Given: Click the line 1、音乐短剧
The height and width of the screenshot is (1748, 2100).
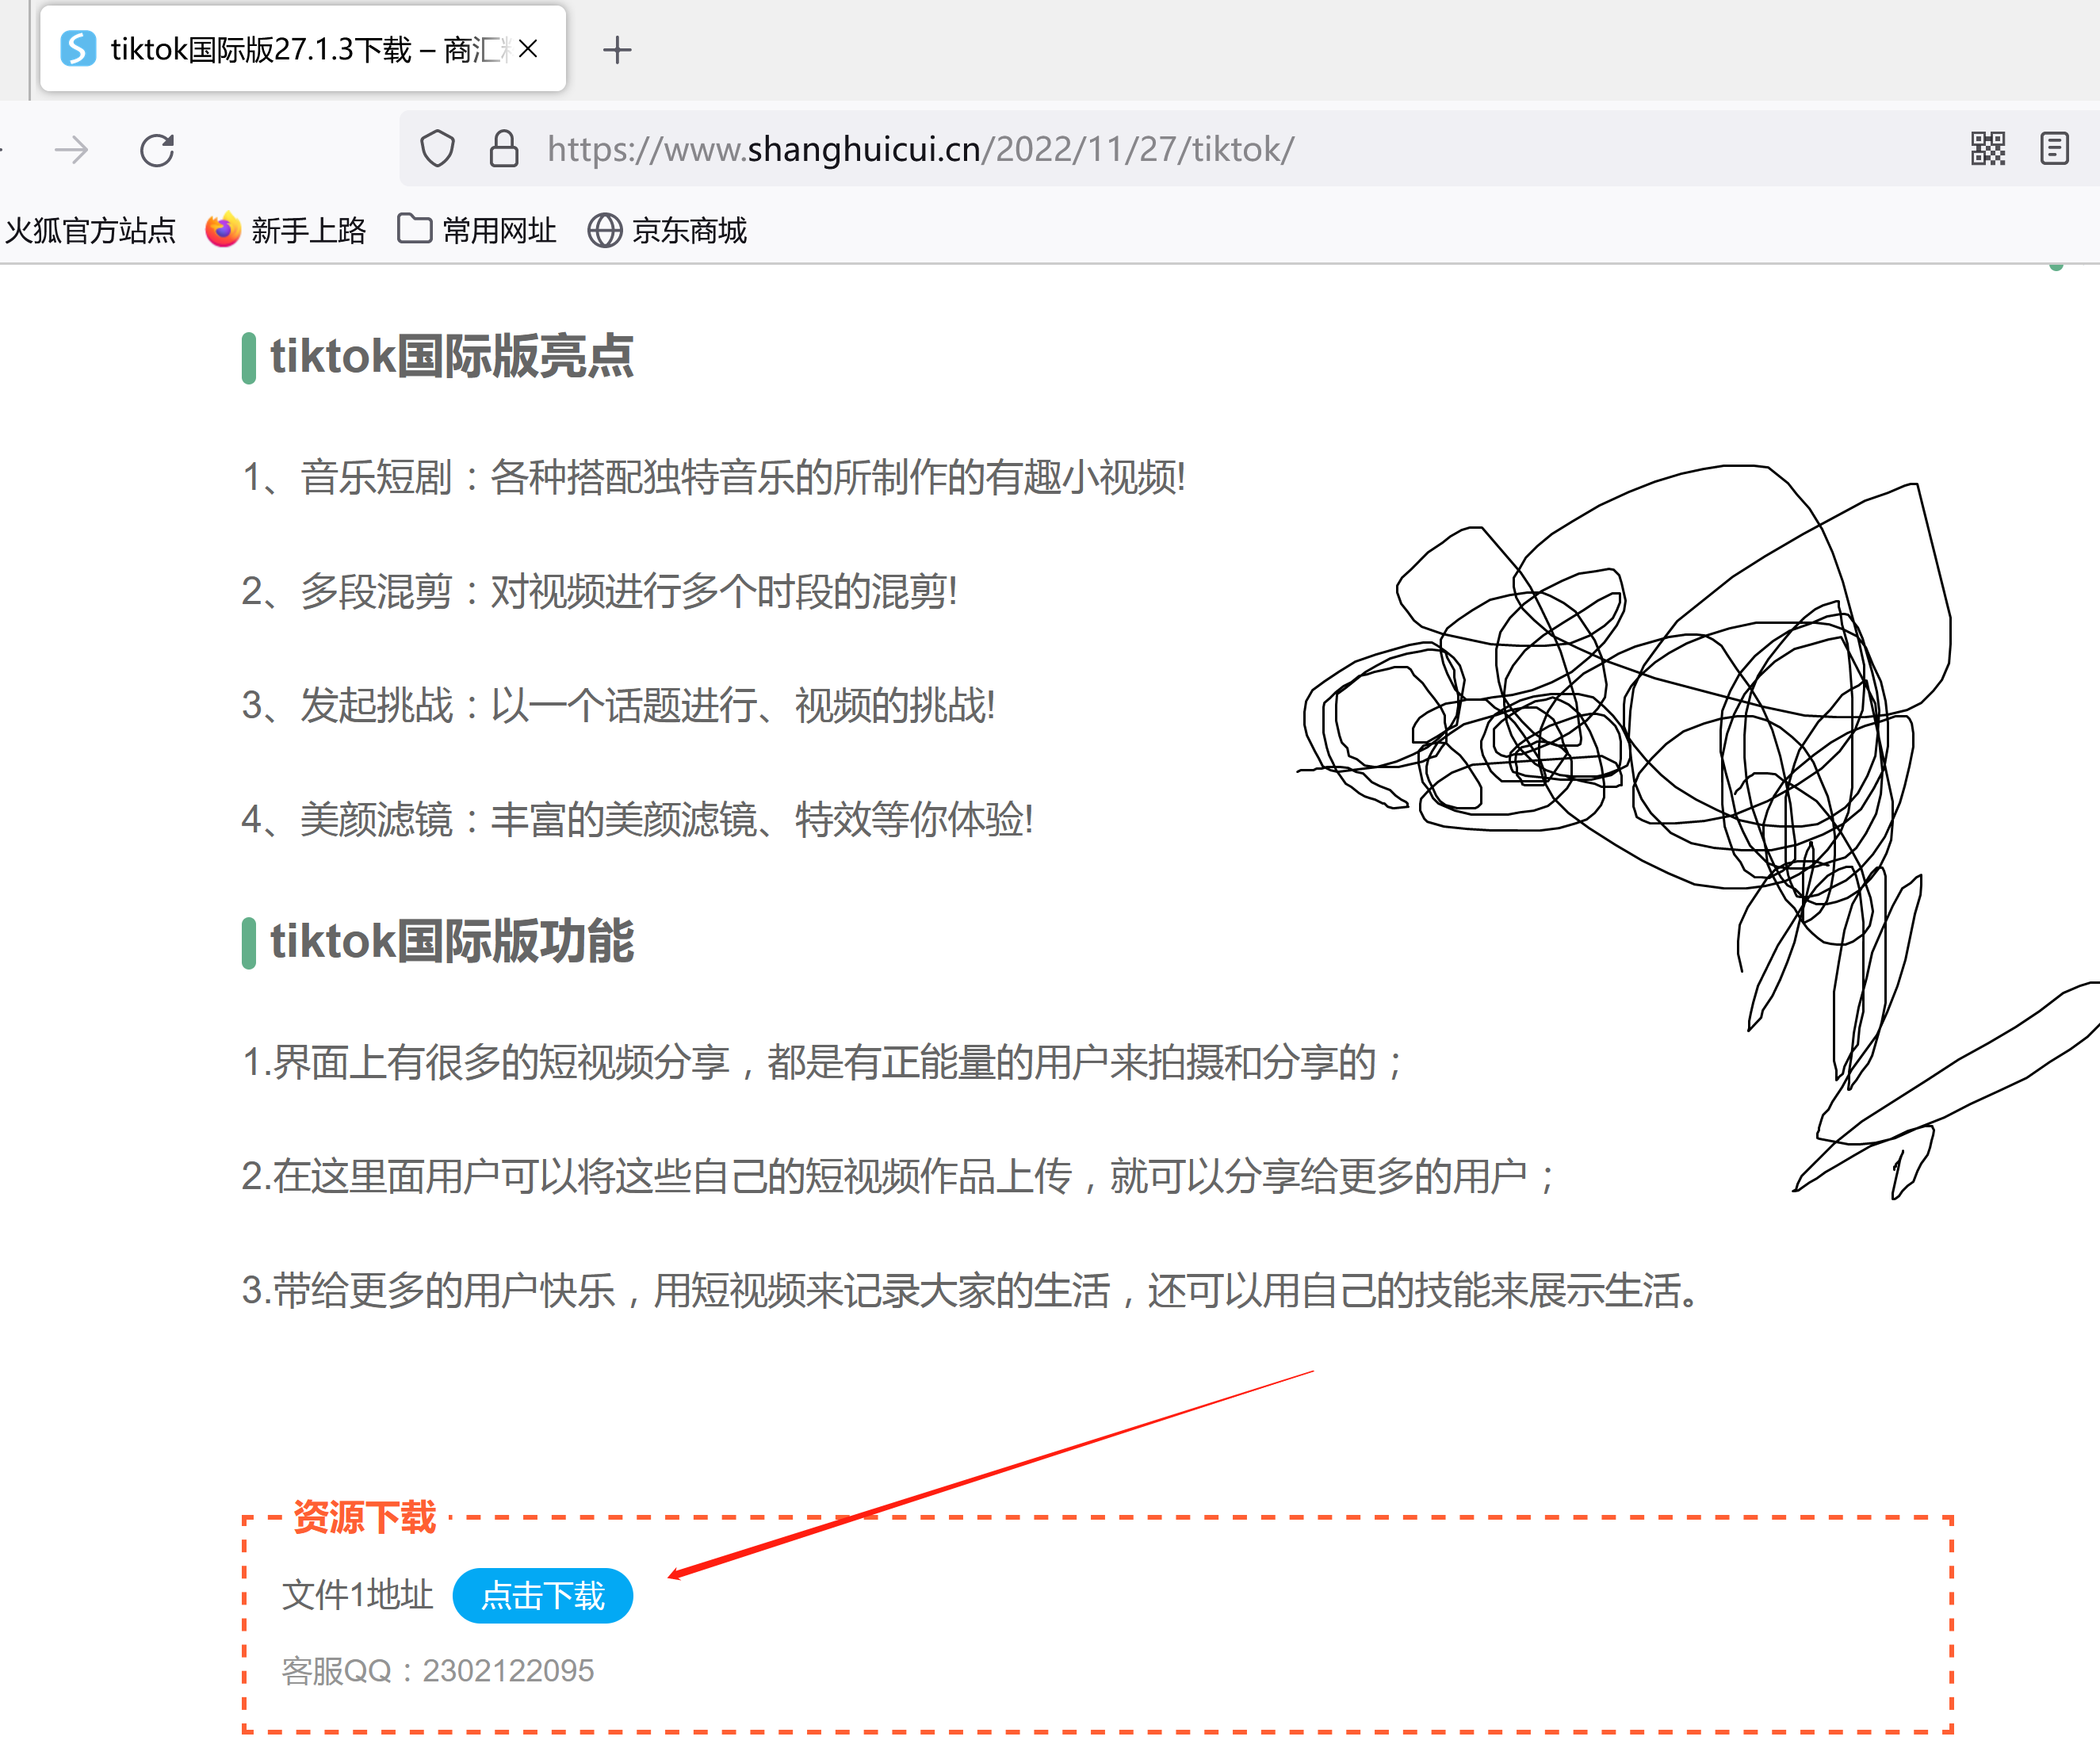Looking at the screenshot, I should point(714,477).
